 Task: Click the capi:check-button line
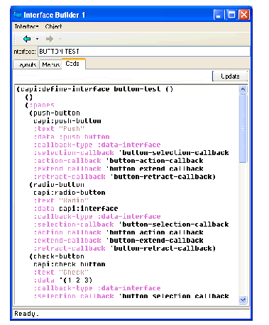click(x=70, y=264)
